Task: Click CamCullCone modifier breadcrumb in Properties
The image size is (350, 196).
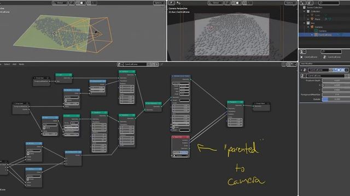Action: (x=334, y=57)
